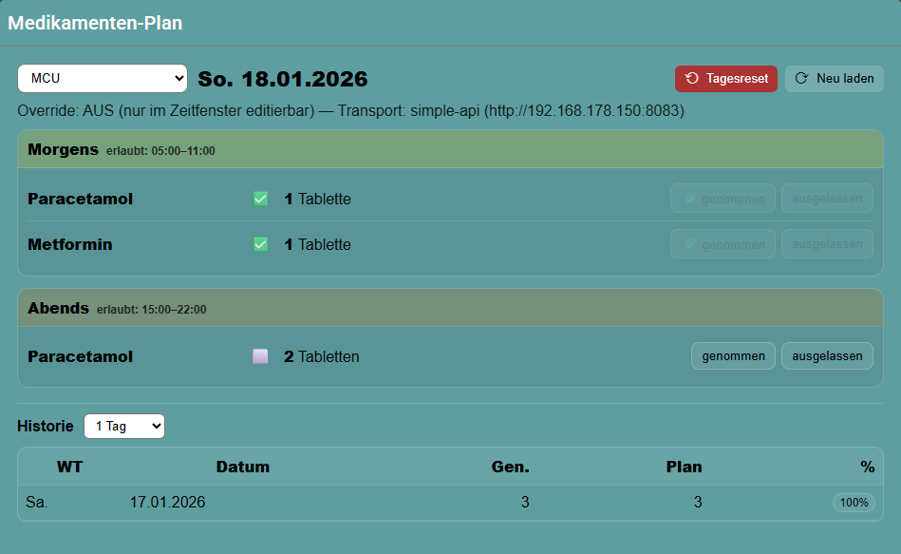The height and width of the screenshot is (554, 901).
Task: Click the Neu laden refresh icon
Action: 802,79
